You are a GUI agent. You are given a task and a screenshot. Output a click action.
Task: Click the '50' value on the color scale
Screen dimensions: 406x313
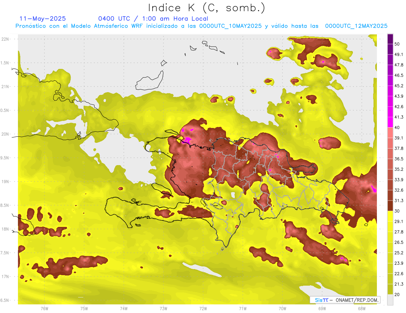coord(397,44)
